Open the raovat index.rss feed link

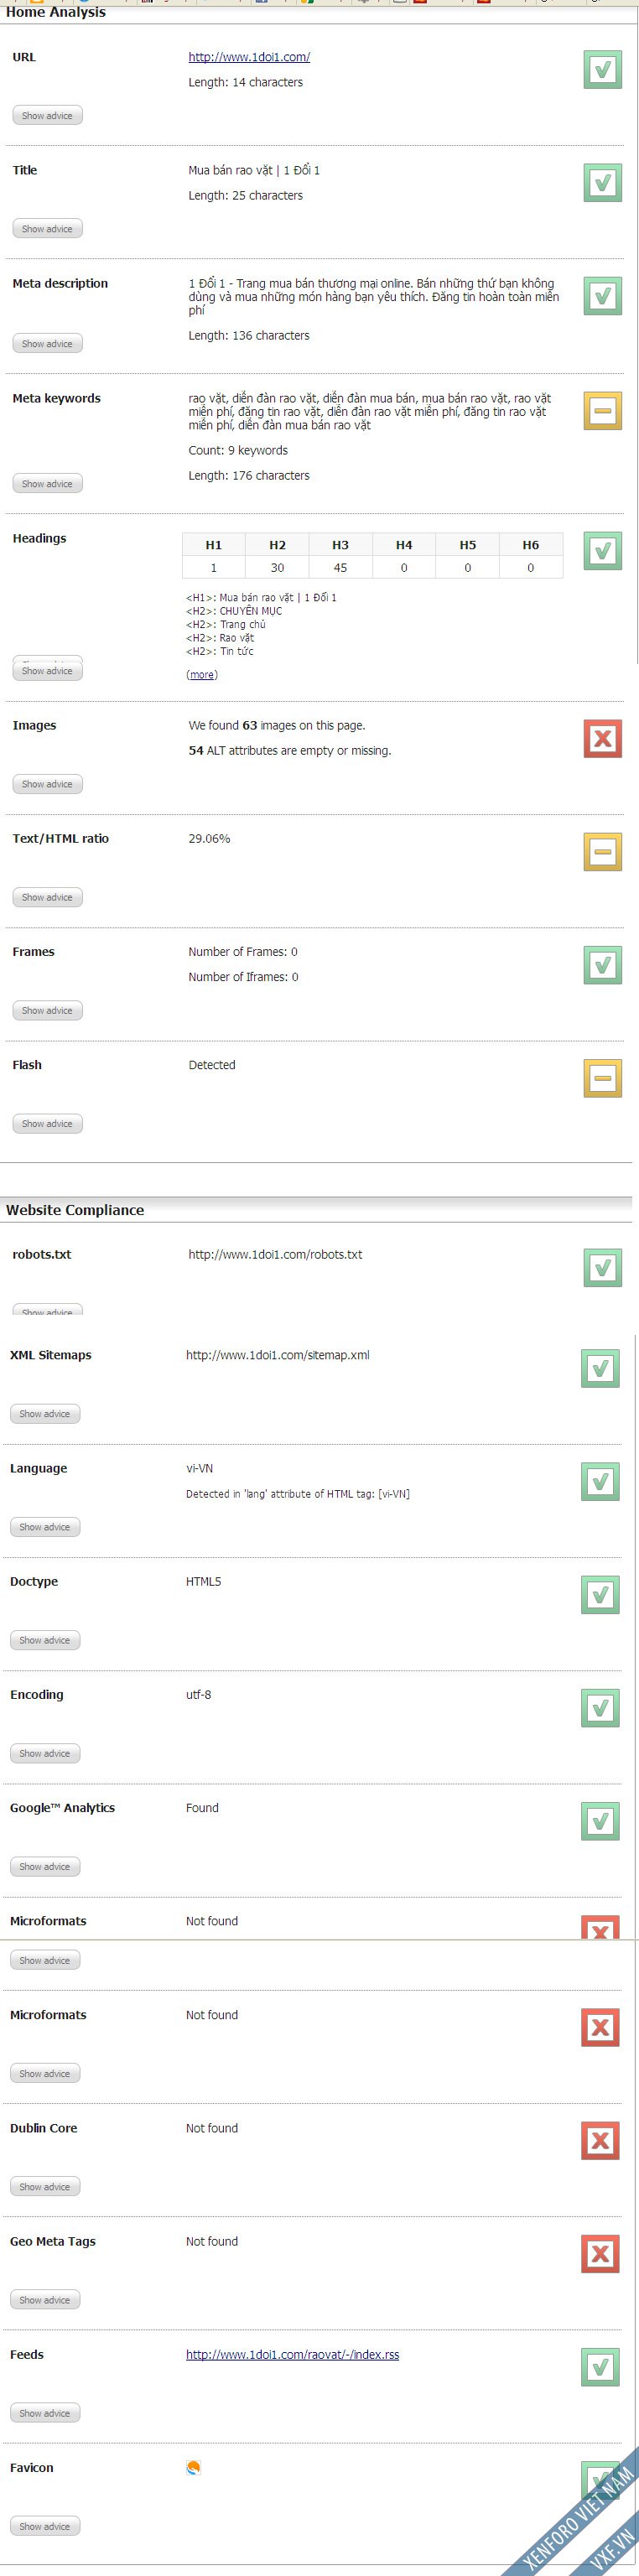(292, 2355)
